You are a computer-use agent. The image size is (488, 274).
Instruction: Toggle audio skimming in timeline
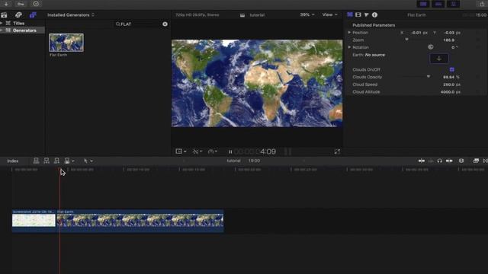[x=431, y=161]
